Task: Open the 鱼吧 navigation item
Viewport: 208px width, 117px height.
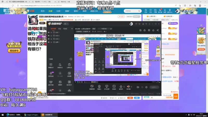Action: [x=84, y=11]
